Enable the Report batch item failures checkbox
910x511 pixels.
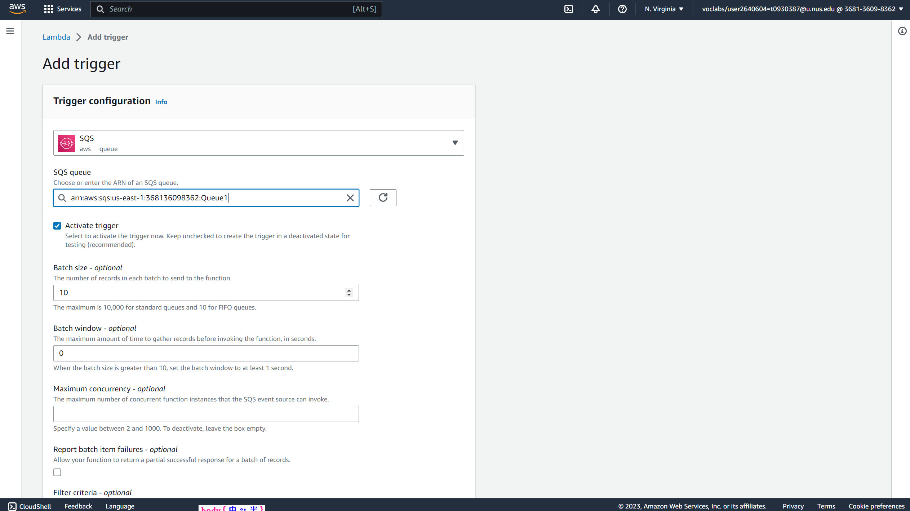pyautogui.click(x=57, y=472)
